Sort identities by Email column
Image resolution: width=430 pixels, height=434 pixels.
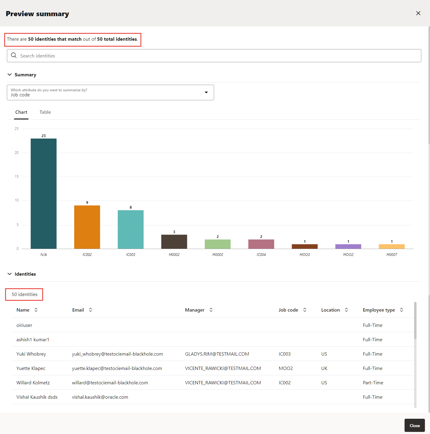pyautogui.click(x=90, y=310)
